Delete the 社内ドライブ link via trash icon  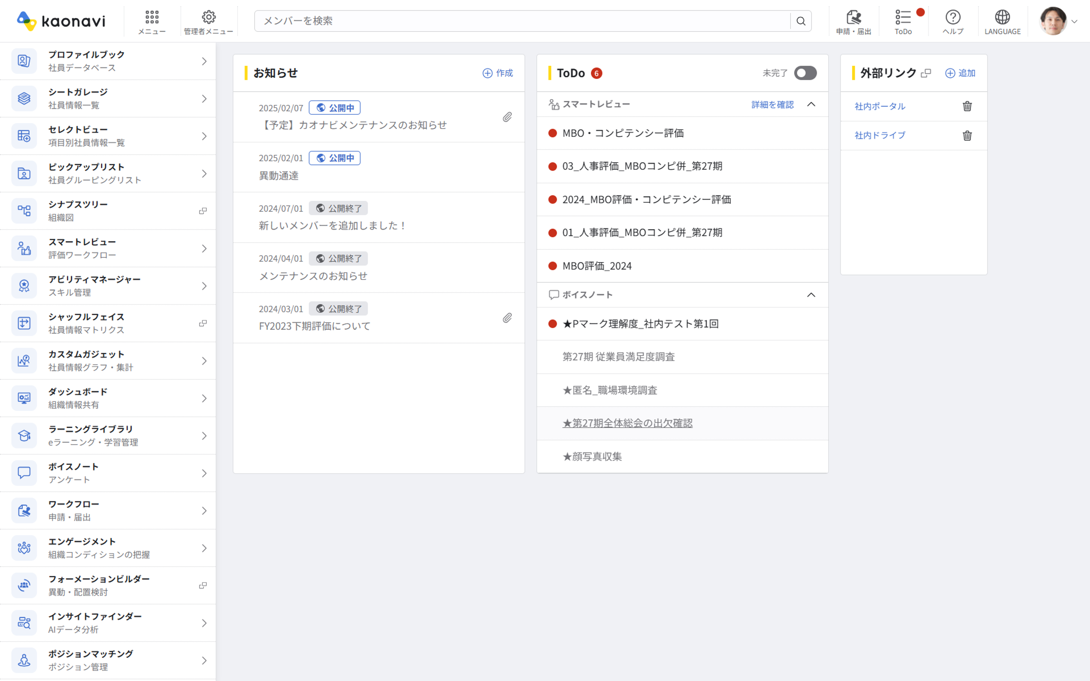(x=967, y=136)
